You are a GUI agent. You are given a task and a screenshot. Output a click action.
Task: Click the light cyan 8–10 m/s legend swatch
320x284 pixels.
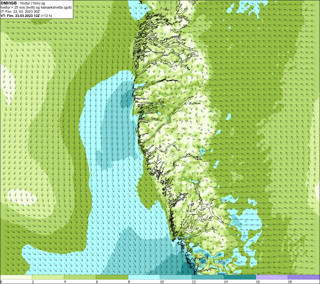[144, 277]
